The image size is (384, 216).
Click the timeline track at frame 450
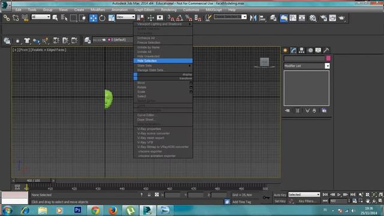coord(146,187)
